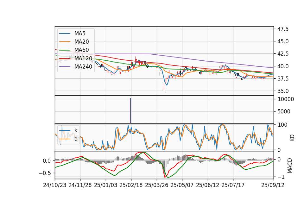The width and height of the screenshot is (304, 218).
Task: Click the k legend label in KD panel
Action: click(x=76, y=130)
